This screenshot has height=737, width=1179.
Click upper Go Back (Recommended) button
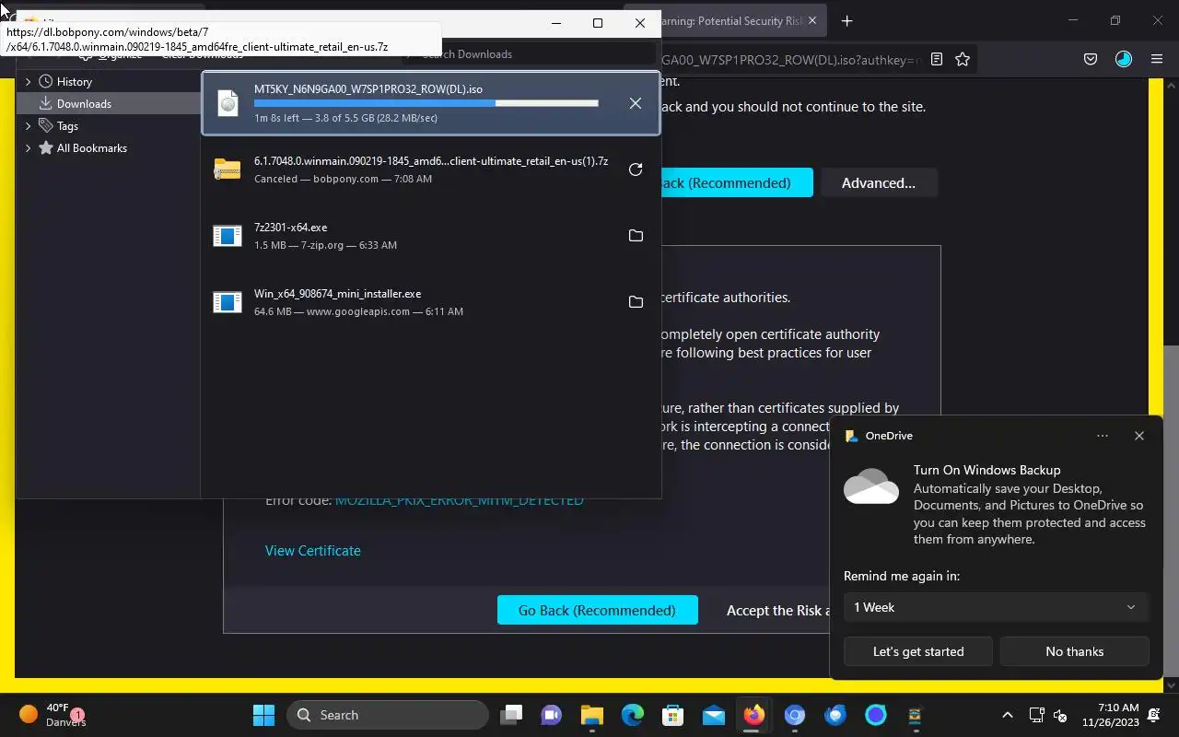pyautogui.click(x=737, y=182)
